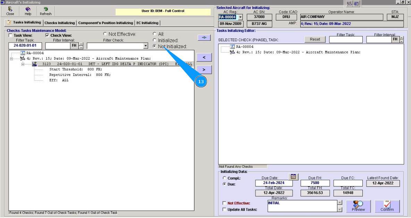Refresh the initializing data
The image size is (411, 218).
coord(45,11)
